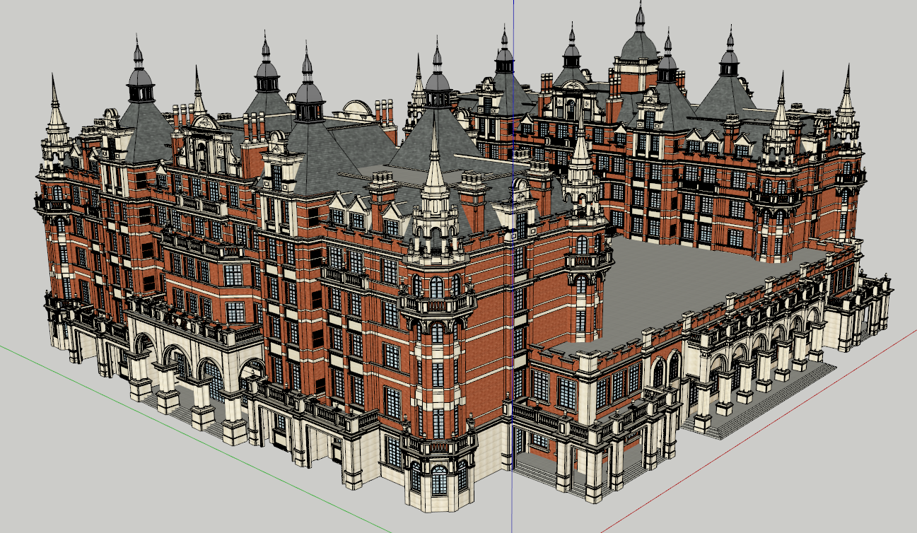The image size is (917, 533).
Task: Click the ground-floor bay window at front corner
Action: pyautogui.click(x=438, y=481)
